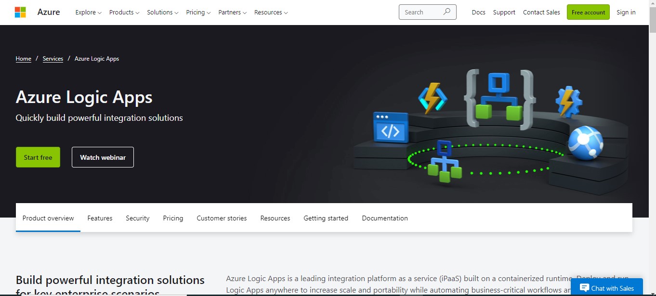Screen dimensions: 656x296
Task: Open the Chat with Sales button
Action: click(x=607, y=287)
